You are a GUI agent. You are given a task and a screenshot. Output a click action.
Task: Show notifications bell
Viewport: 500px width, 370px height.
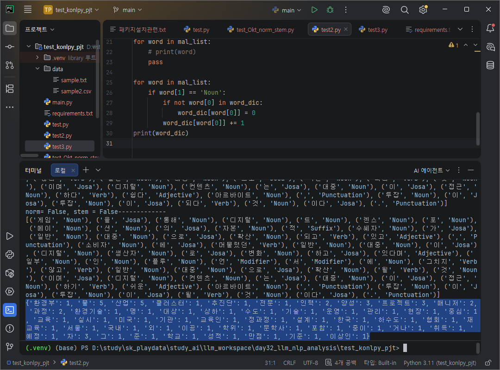coord(490,28)
